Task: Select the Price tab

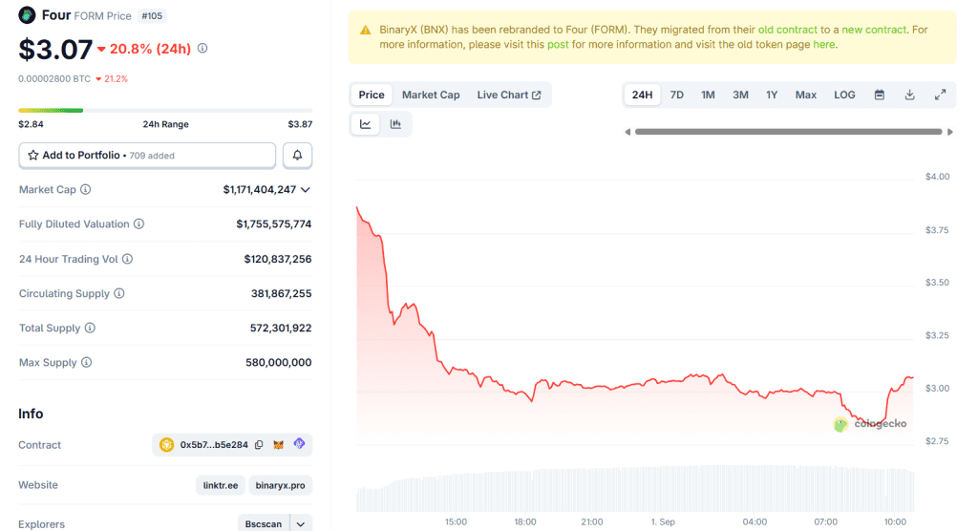Action: tap(372, 95)
